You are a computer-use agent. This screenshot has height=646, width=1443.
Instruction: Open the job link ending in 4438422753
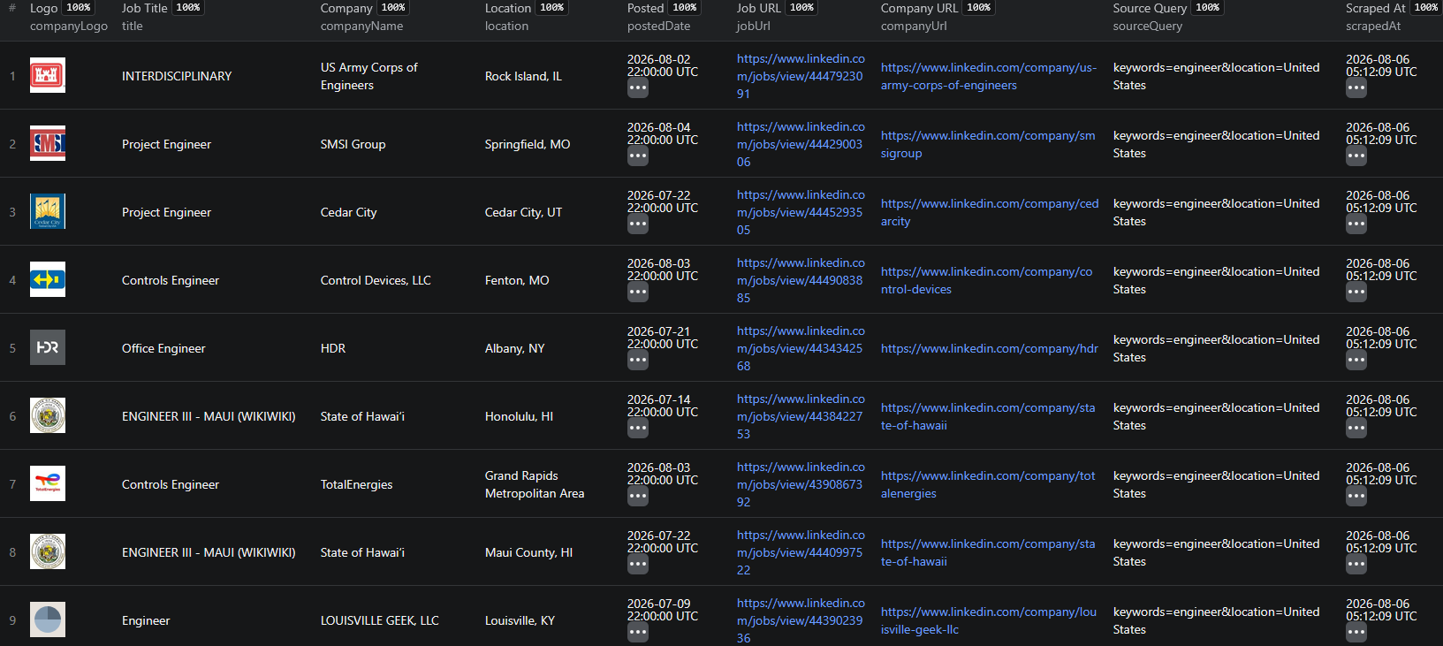(x=801, y=416)
